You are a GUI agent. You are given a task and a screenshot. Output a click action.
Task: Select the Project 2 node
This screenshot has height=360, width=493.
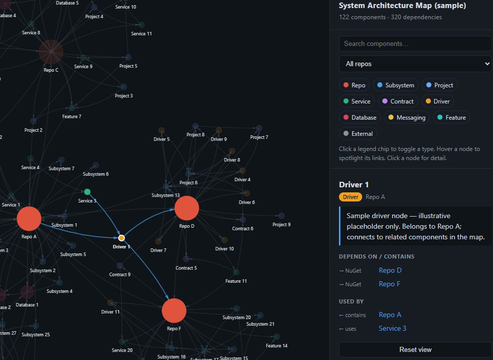[33, 121]
